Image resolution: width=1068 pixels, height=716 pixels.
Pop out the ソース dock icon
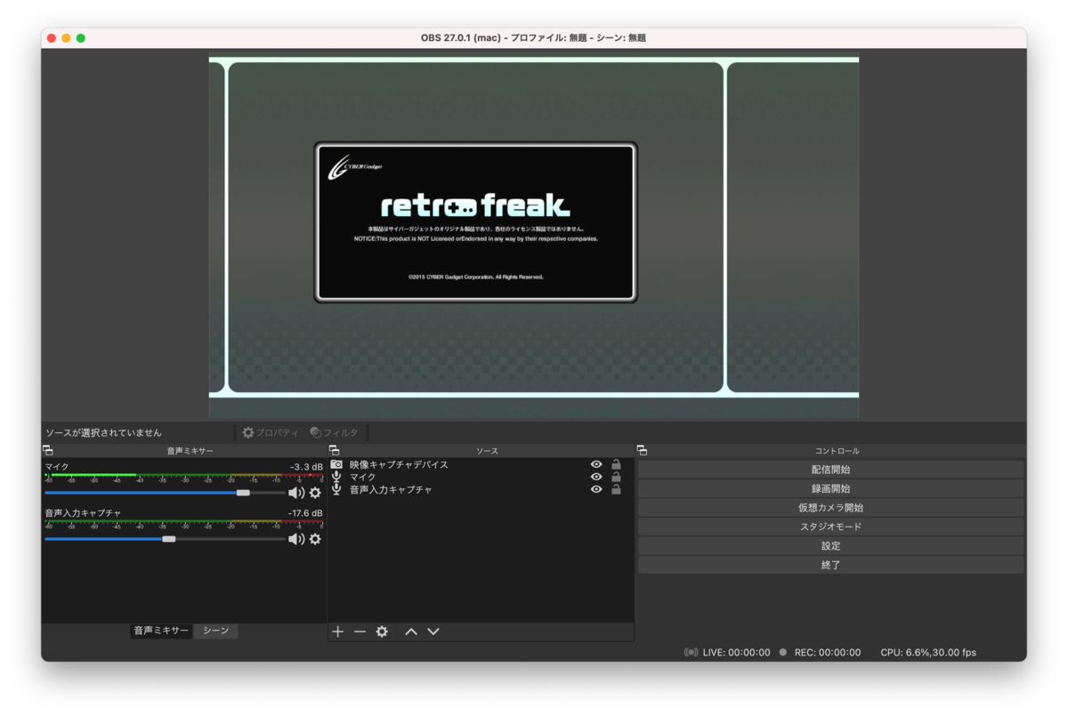click(335, 451)
